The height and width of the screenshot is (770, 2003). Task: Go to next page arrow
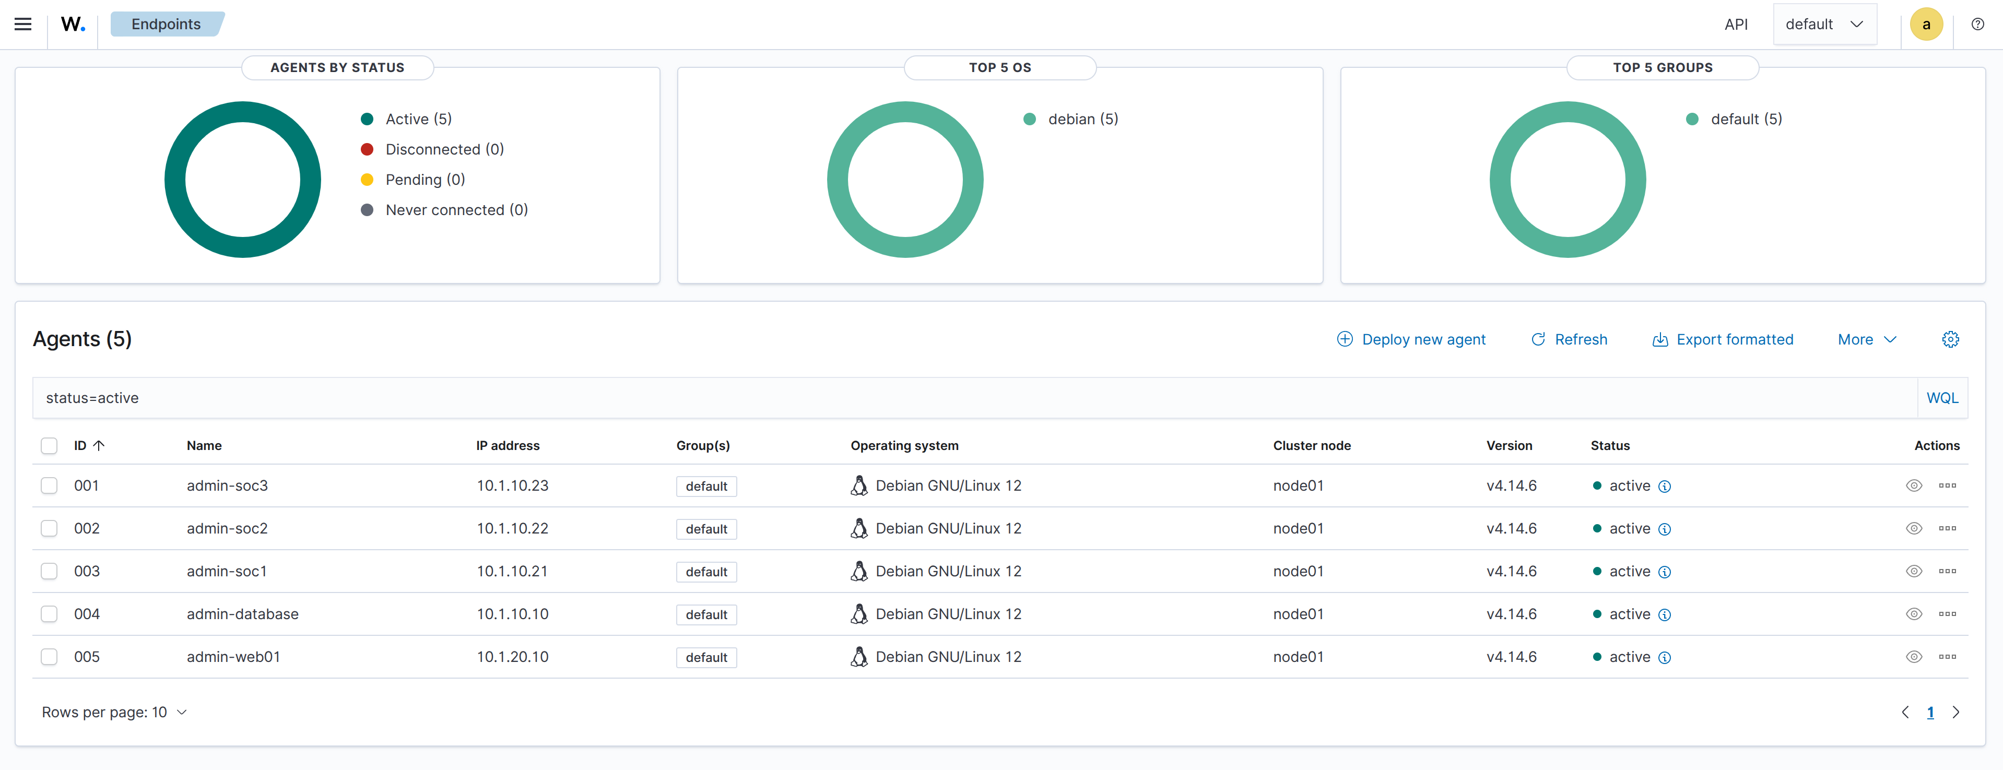[1957, 712]
